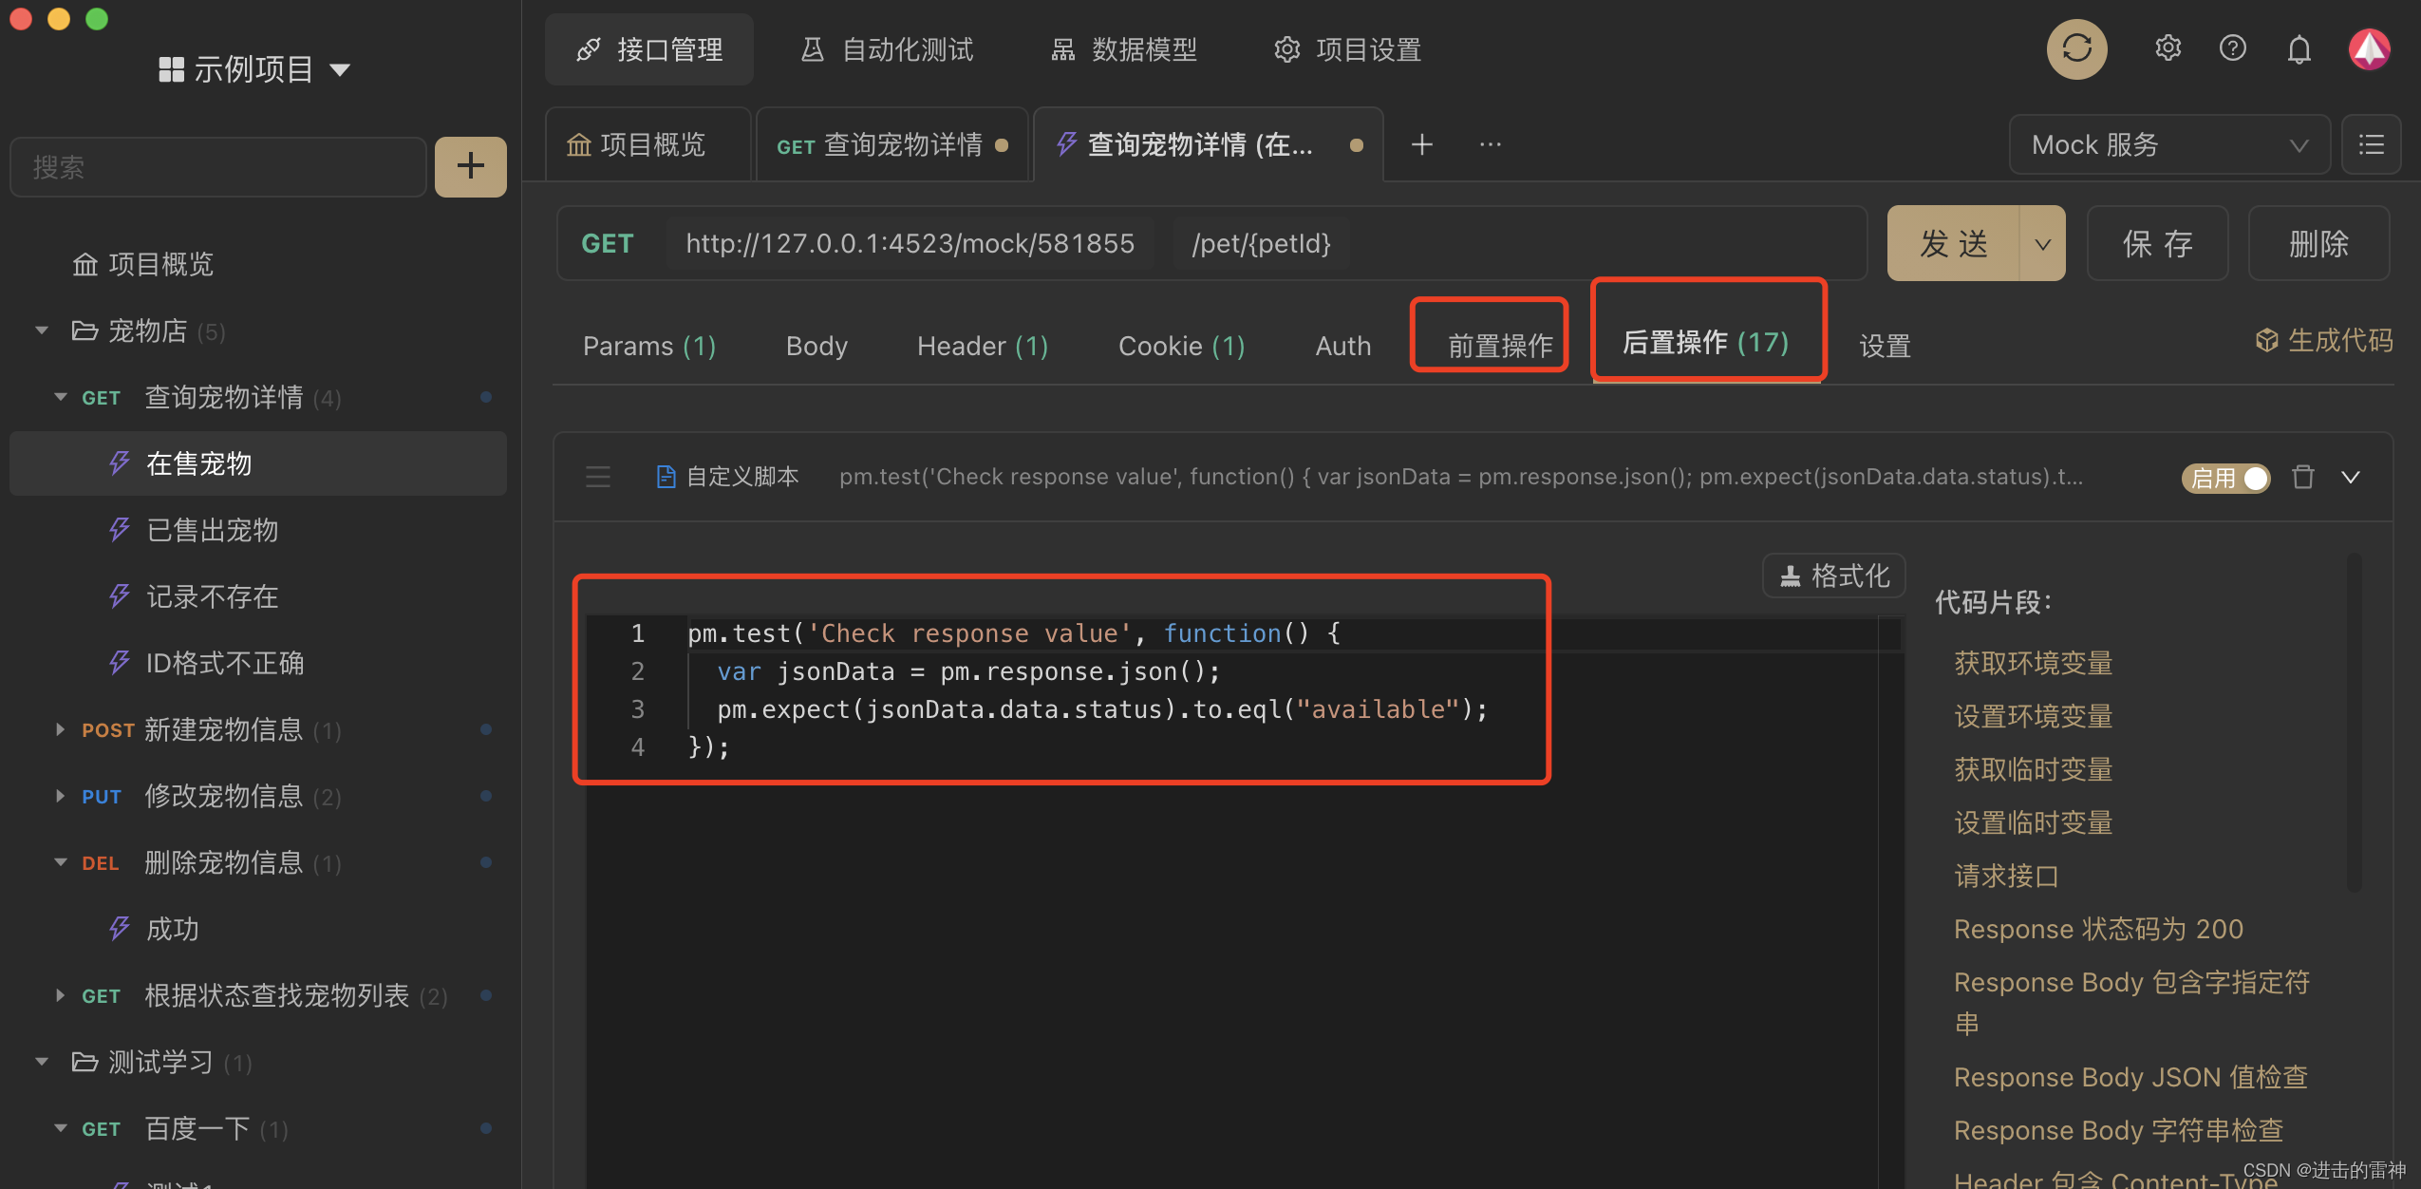Open the help question mark icon

pyautogui.click(x=2232, y=48)
